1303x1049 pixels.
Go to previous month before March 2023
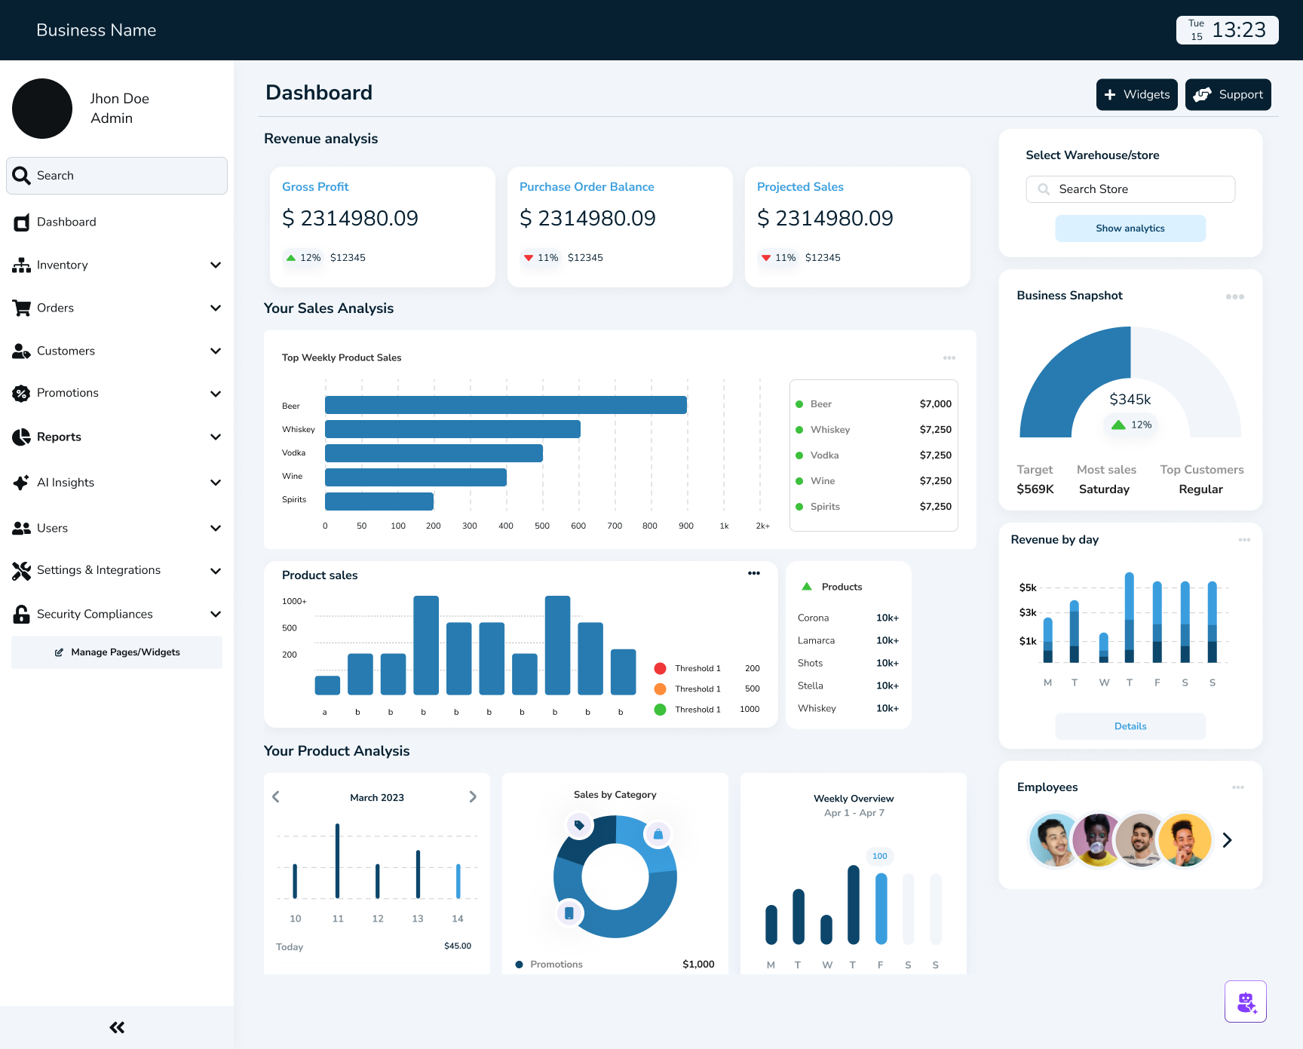[276, 797]
